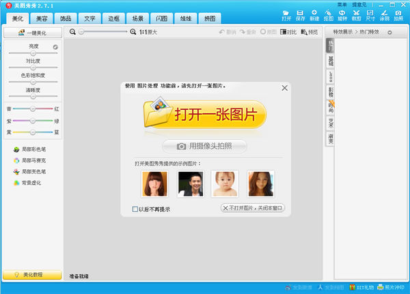Viewport: 410px width, 294px height.
Task: Select the 涂鸦 (Doodle) tool icon
Action: tap(384, 15)
